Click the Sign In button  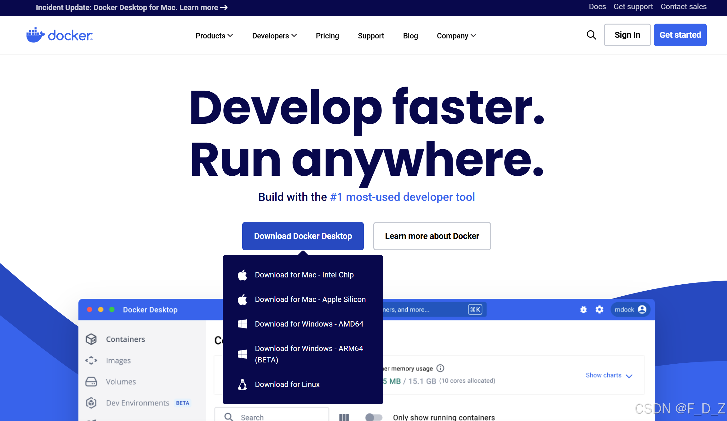pyautogui.click(x=627, y=35)
